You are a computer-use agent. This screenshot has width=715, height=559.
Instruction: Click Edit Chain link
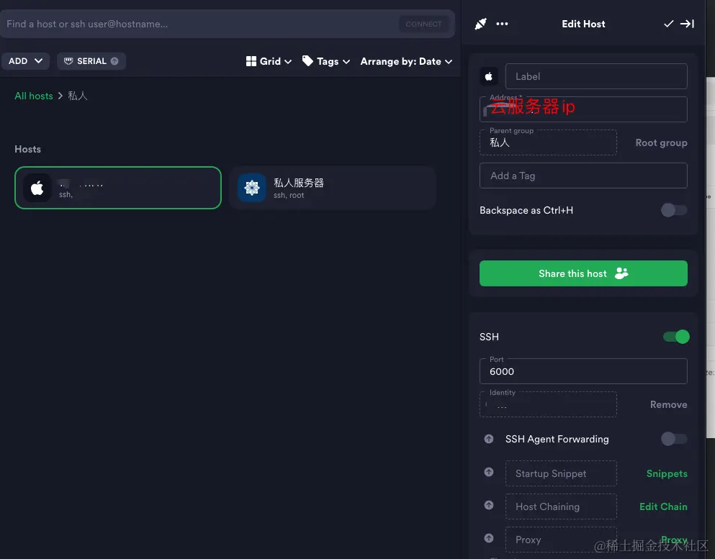tap(663, 506)
